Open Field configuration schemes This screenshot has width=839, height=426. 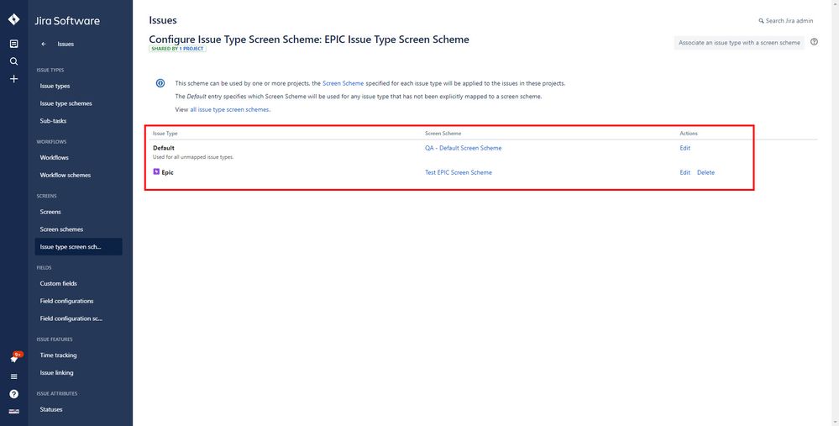(x=71, y=318)
